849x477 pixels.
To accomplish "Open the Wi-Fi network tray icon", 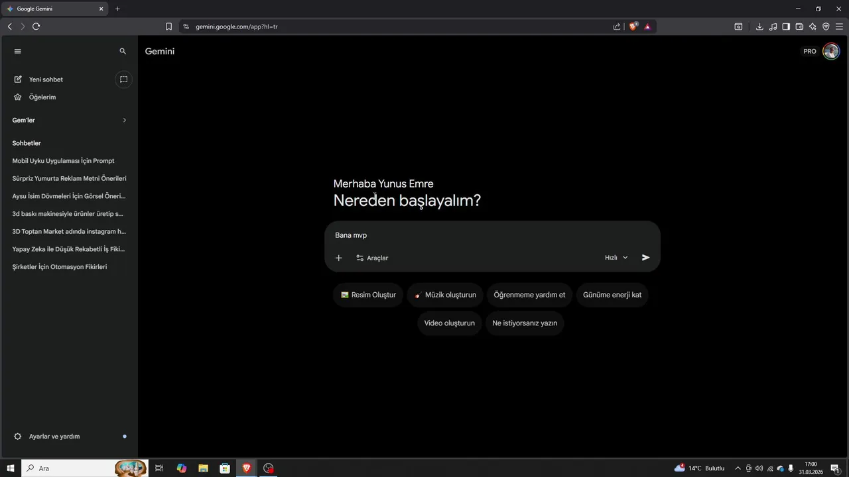I will (x=769, y=468).
